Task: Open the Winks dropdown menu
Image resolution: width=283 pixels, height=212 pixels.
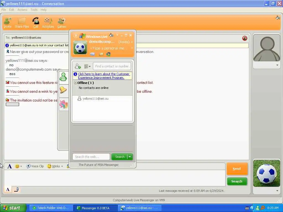Action: [x=55, y=166]
